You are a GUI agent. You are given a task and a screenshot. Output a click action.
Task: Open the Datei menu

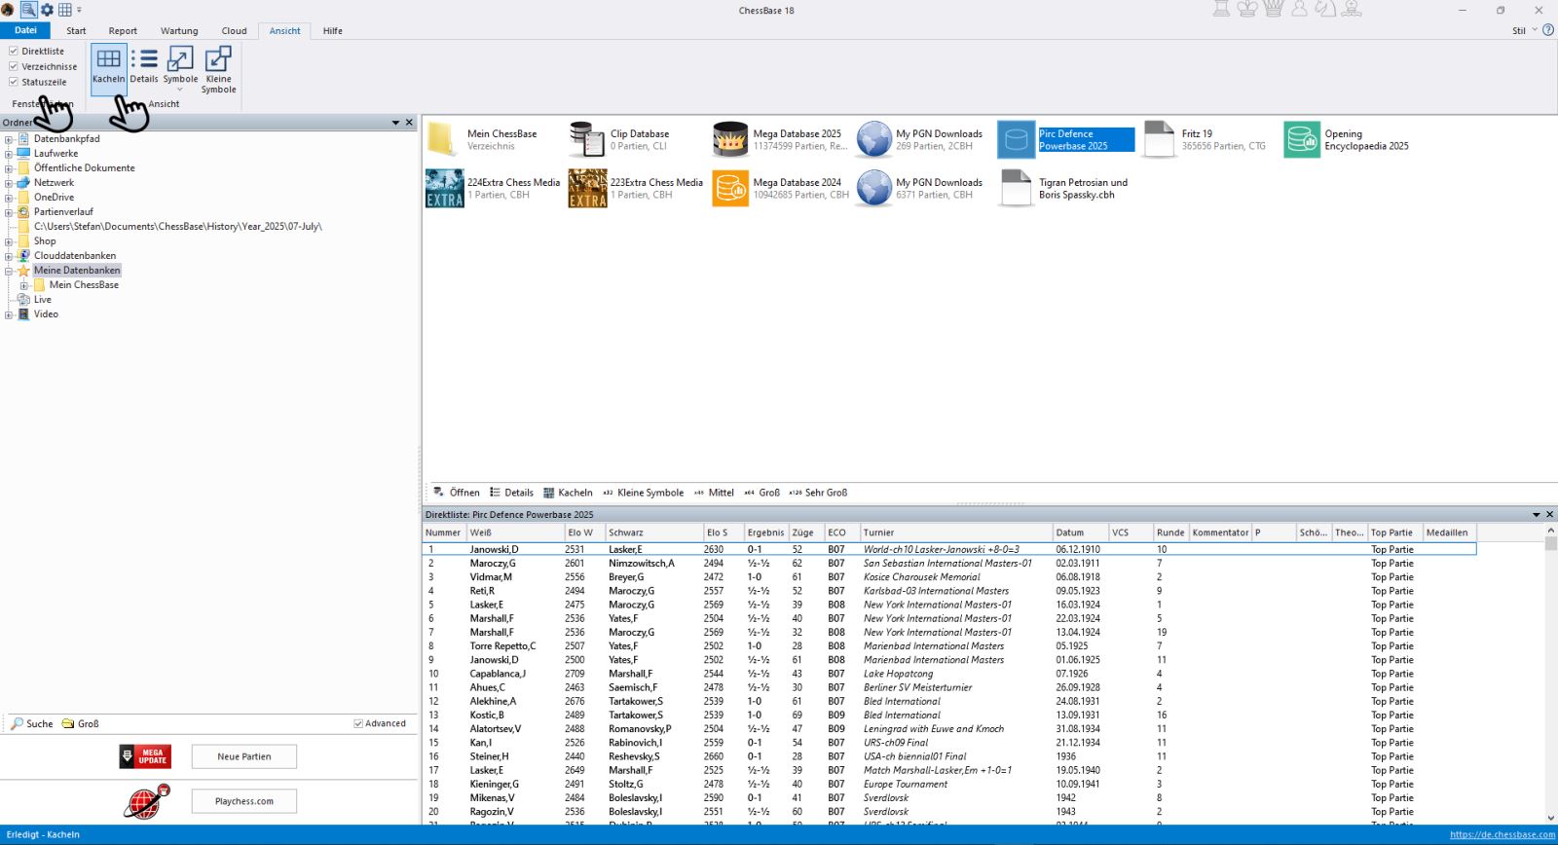tap(25, 30)
